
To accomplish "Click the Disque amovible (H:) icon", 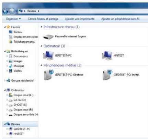I will (x=11, y=115).
